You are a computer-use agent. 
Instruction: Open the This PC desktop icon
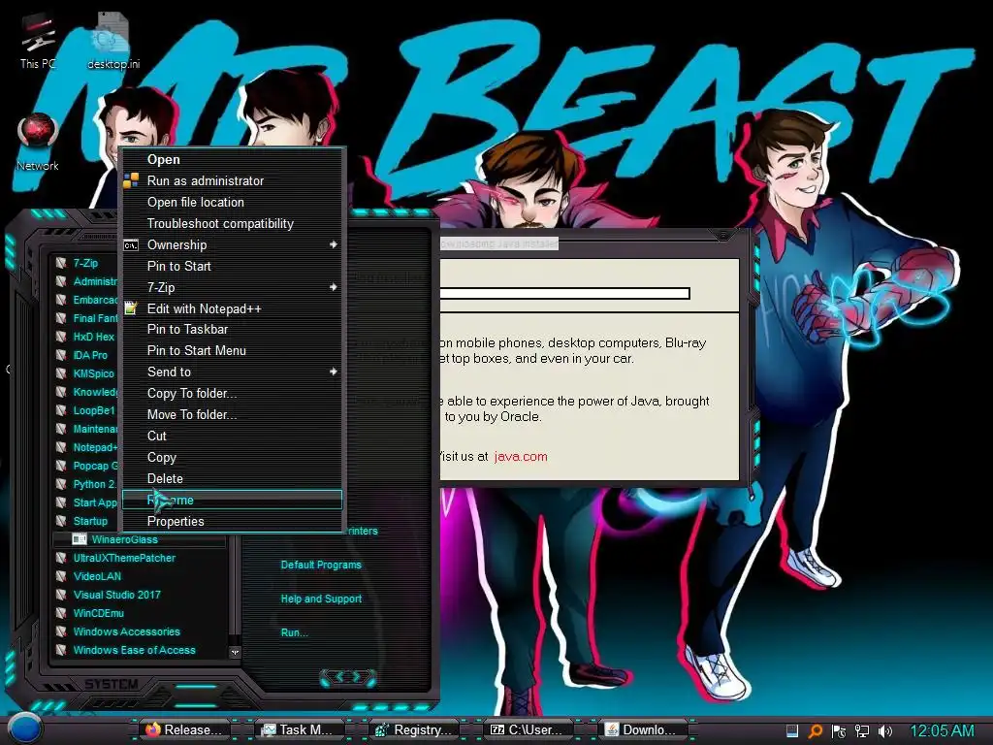pos(38,41)
